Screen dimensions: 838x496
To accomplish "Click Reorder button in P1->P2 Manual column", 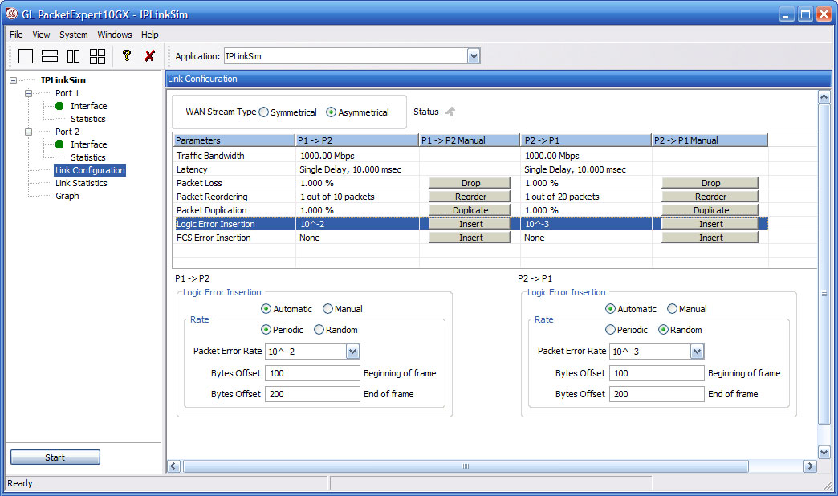I will [470, 197].
